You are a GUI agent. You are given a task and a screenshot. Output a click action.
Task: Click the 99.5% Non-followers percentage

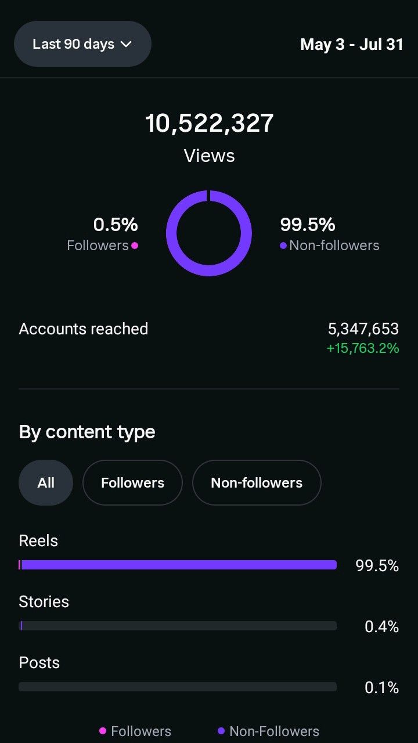pos(307,225)
